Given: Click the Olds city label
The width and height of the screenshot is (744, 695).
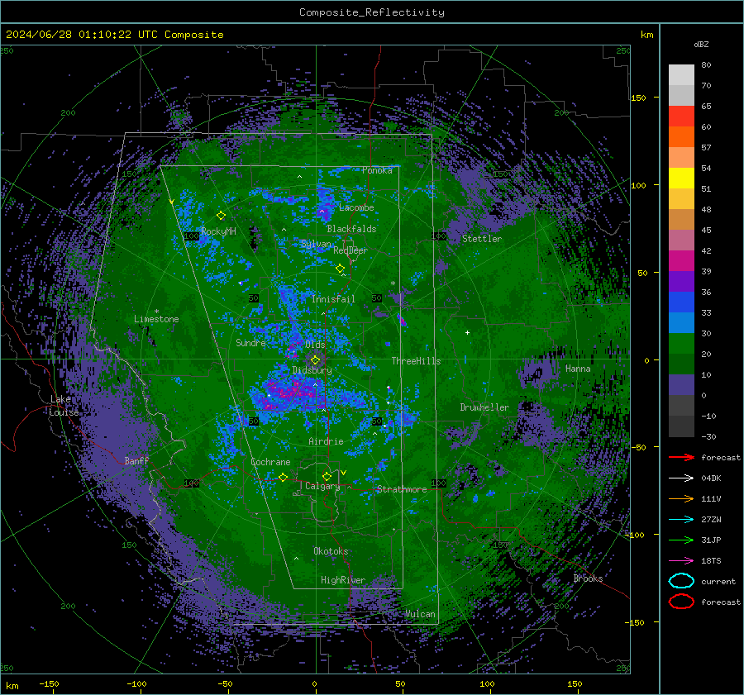Looking at the screenshot, I should (315, 345).
